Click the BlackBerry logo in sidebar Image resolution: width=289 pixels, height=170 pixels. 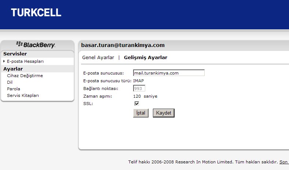(x=36, y=45)
